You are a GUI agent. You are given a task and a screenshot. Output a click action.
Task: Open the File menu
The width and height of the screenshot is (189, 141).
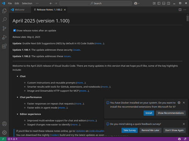(x=10, y=3)
